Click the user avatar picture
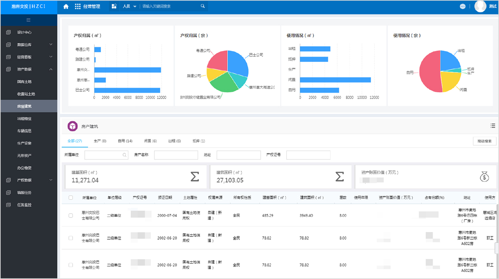Screen dimensions: 499x279 click(480, 6)
